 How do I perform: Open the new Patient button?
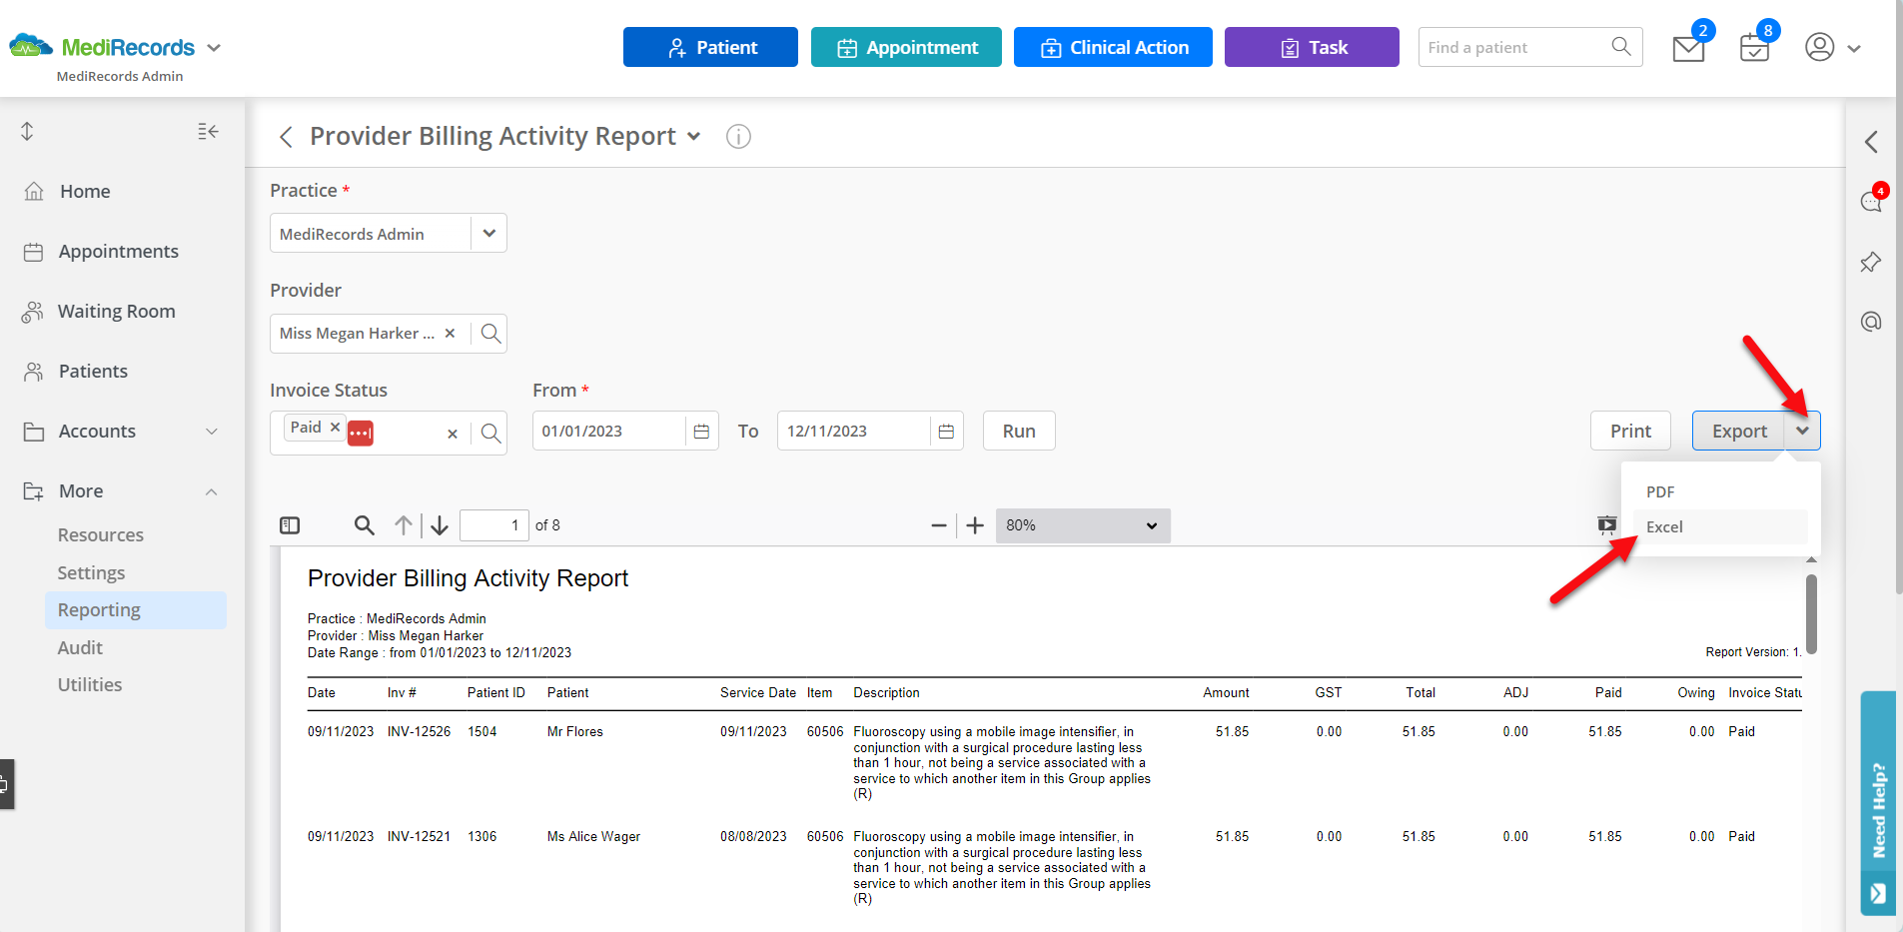(710, 47)
